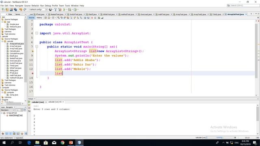Open the Debug menu
Viewport: 260px width, 146px height.
tap(48, 6)
